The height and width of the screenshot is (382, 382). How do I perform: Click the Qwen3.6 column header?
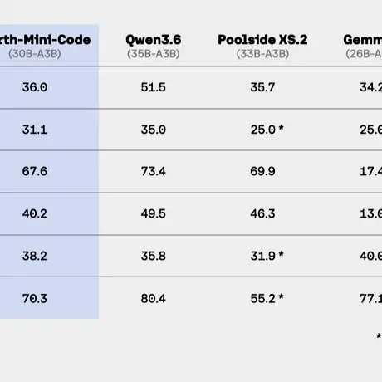point(154,40)
